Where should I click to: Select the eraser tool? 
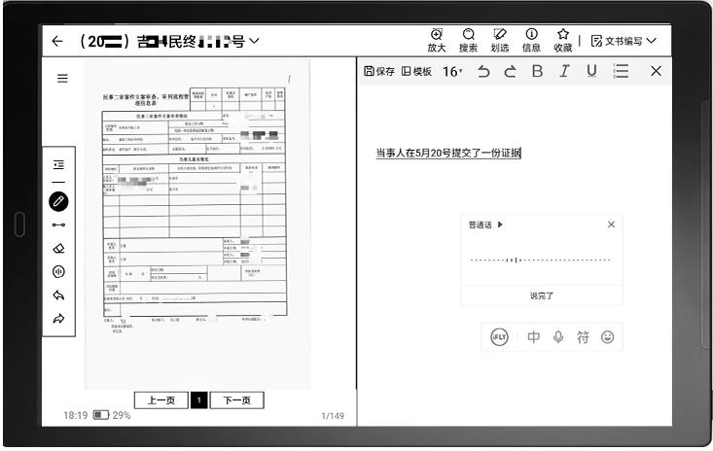58,248
